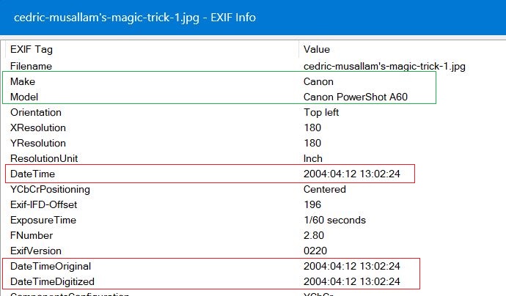Screen dimensions: 506x296
Task: Select the YCbCrPositioning row
Action: click(255, 189)
